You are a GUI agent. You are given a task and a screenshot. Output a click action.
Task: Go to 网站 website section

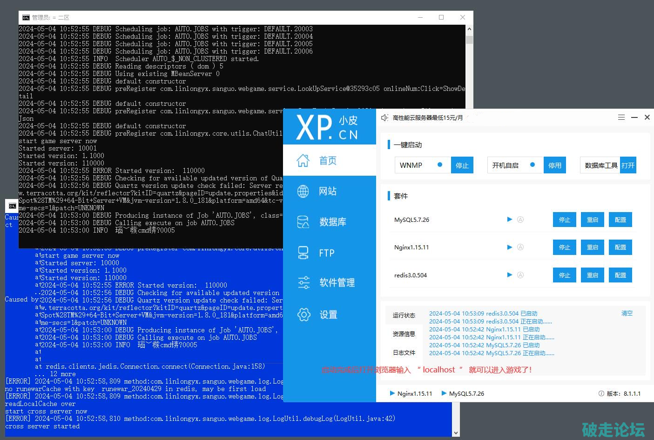coord(328,191)
